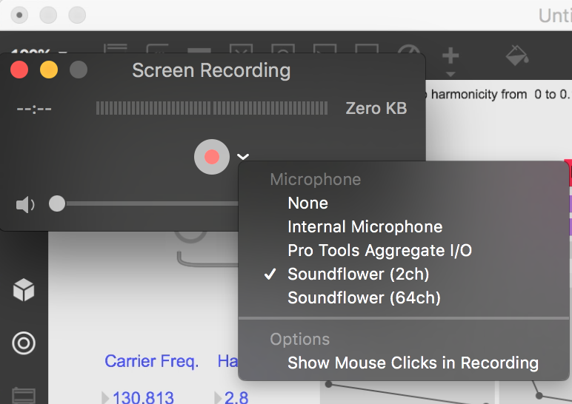572x404 pixels.
Task: Start screen recording with red record button
Action: coord(212,157)
